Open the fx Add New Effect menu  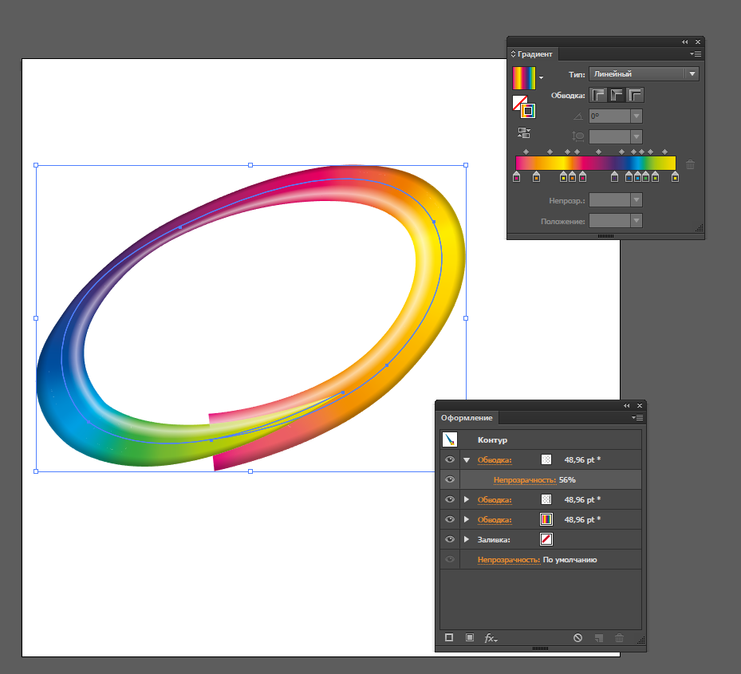tap(491, 638)
